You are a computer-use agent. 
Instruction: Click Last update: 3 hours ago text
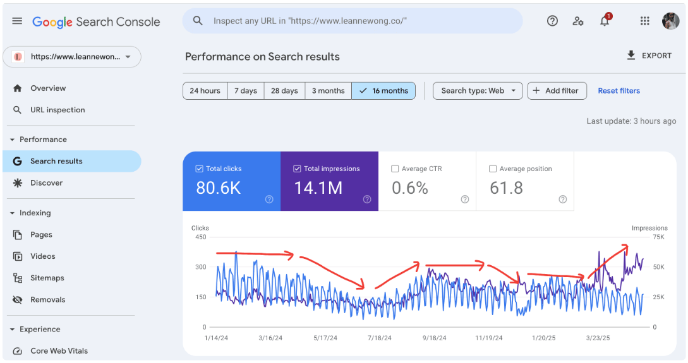coord(631,121)
